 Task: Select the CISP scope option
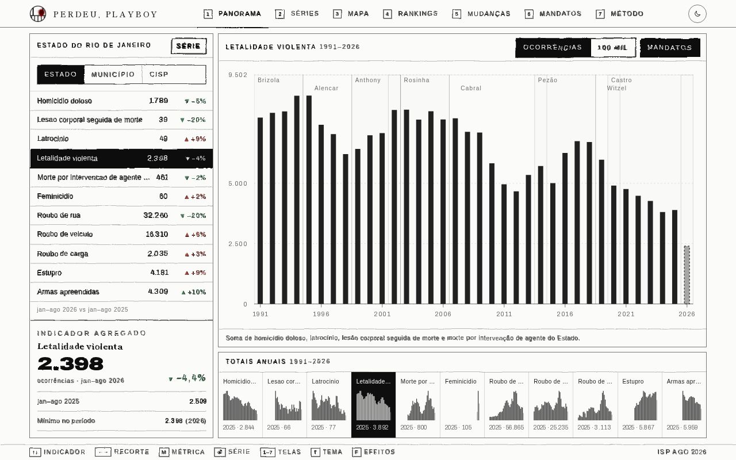(x=159, y=75)
